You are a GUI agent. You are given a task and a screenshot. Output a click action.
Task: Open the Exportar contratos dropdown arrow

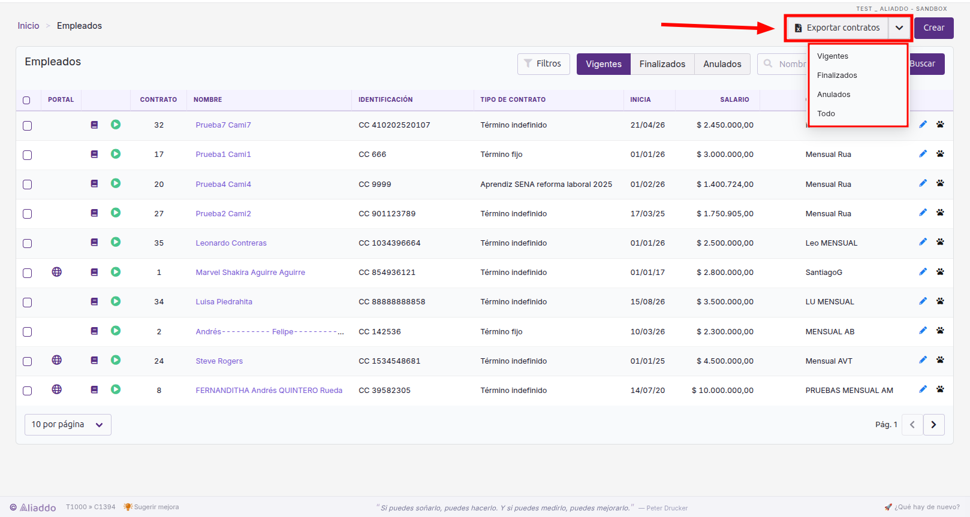click(899, 28)
